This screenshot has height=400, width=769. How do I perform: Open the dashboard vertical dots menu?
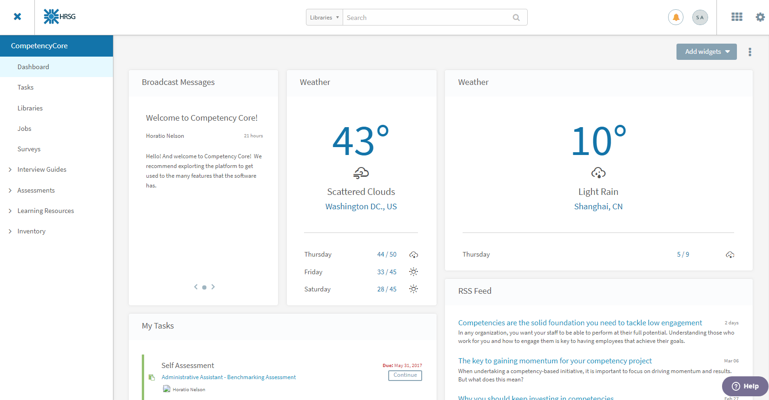pos(750,52)
